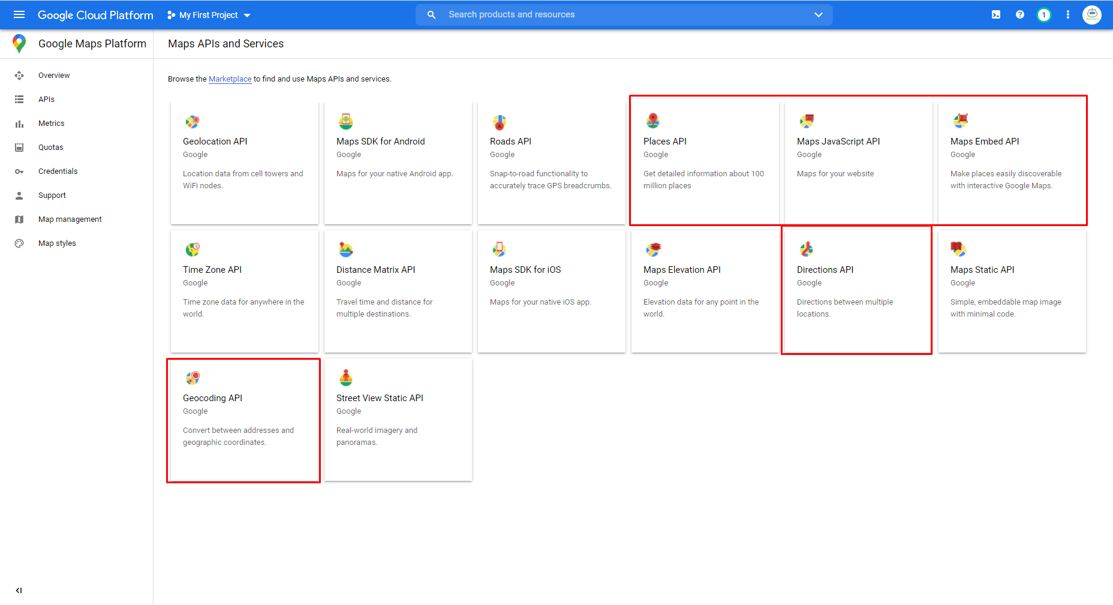View the notifications badge icon

tap(1044, 14)
